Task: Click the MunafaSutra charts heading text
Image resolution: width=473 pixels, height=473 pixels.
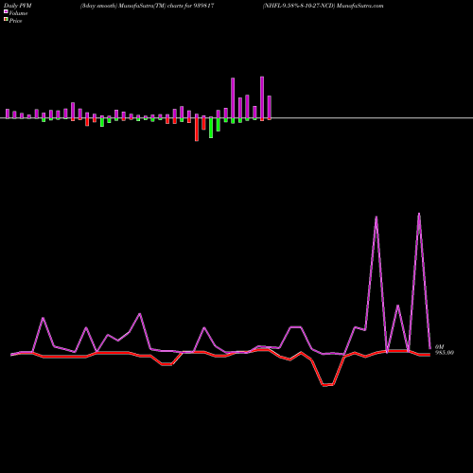Action: pyautogui.click(x=148, y=6)
